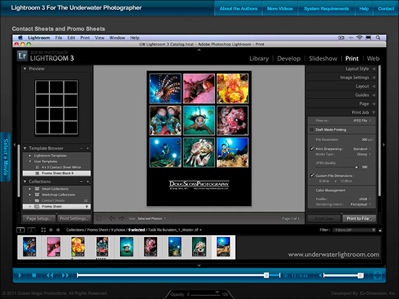Go forward using the filmstrip right arrow
Screen dimensions: 399x299
point(58,230)
